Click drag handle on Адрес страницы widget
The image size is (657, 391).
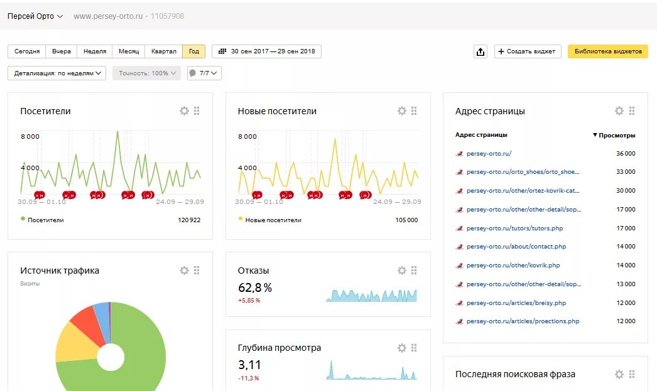pyautogui.click(x=632, y=111)
